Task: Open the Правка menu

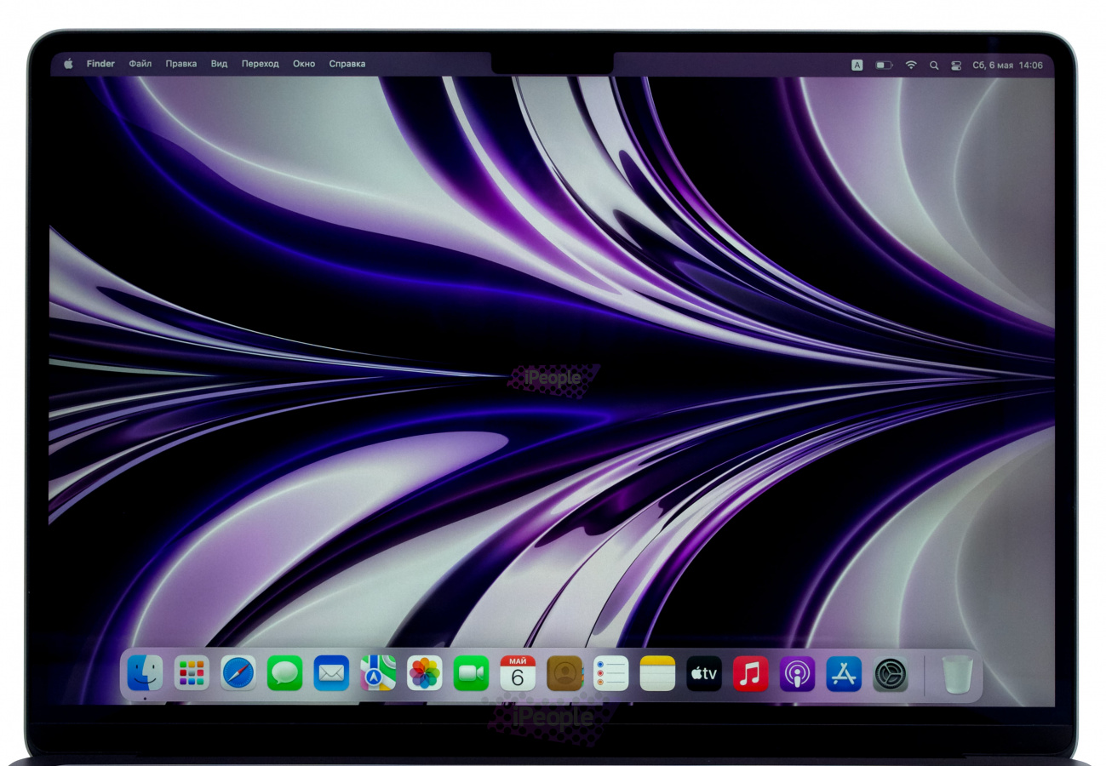Action: pyautogui.click(x=181, y=64)
